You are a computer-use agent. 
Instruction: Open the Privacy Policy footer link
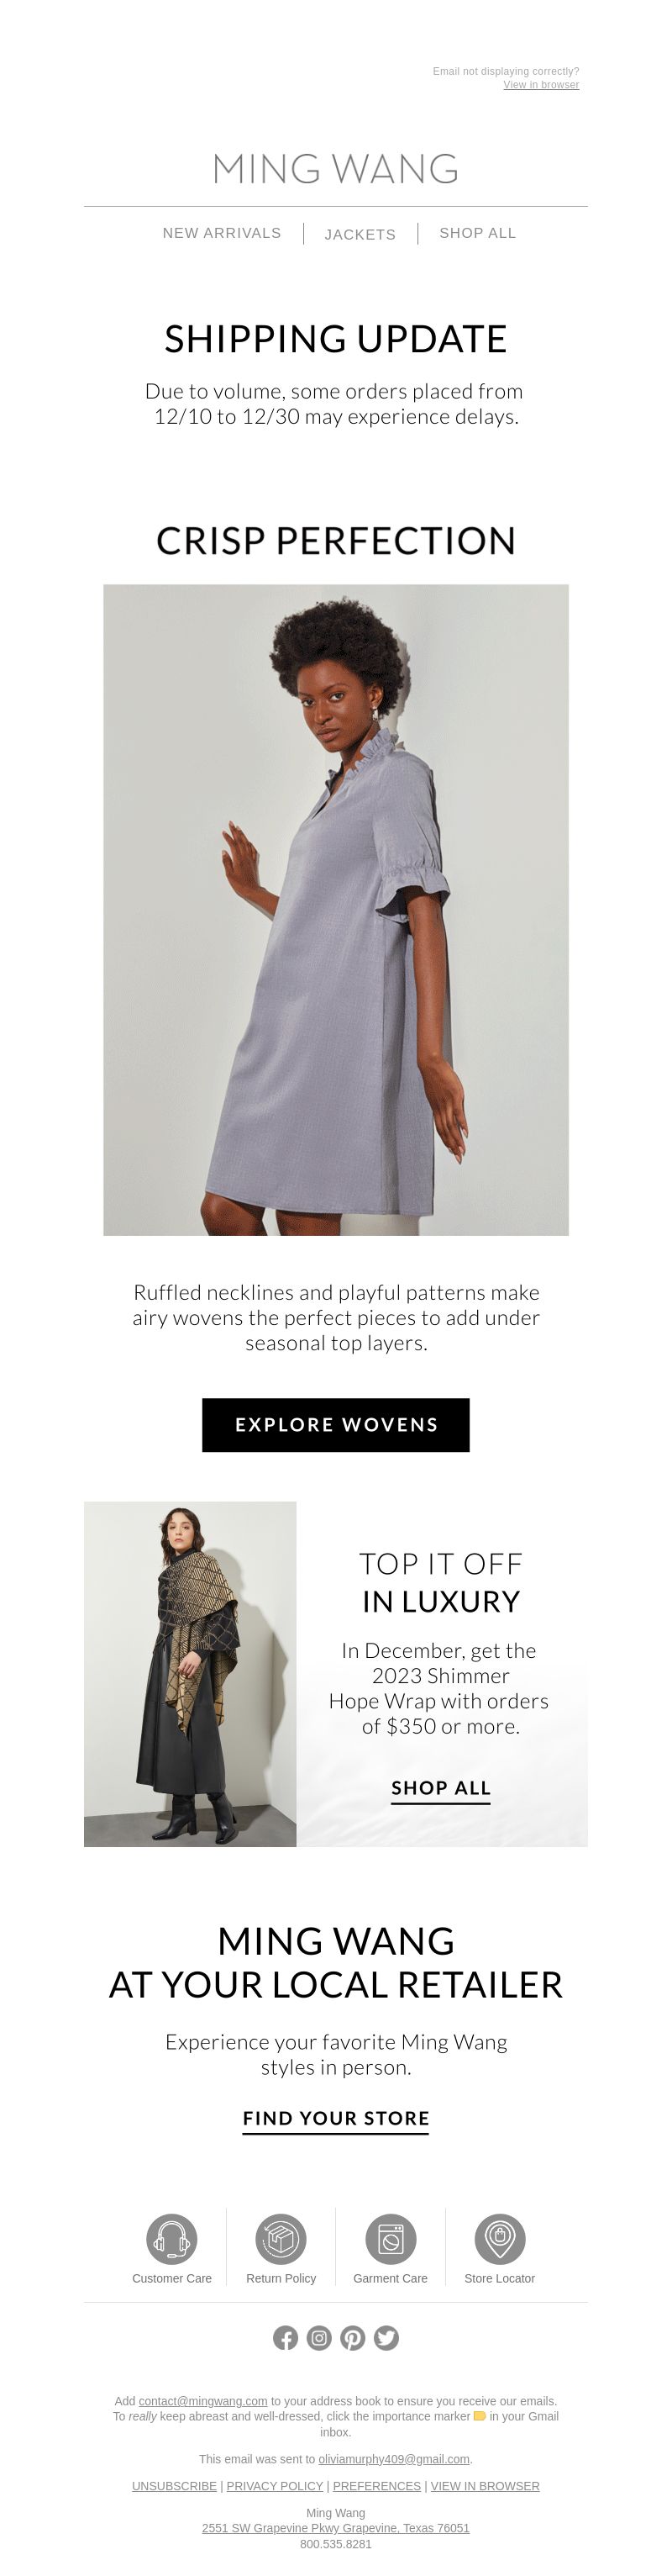pos(275,2485)
